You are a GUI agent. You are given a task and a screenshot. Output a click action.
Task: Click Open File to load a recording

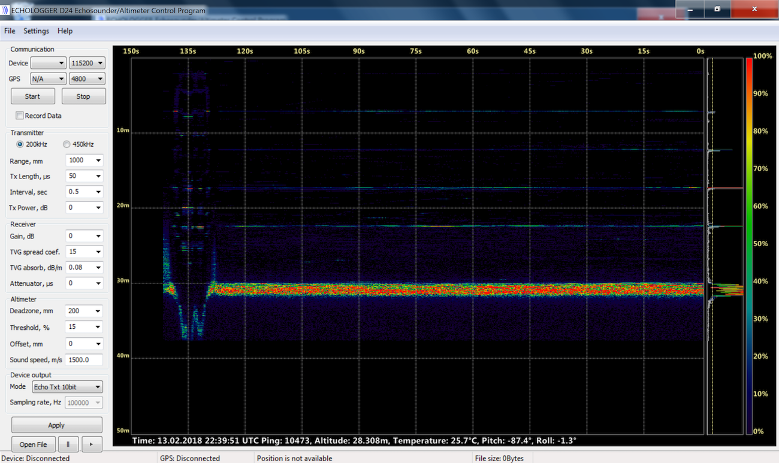tap(33, 444)
